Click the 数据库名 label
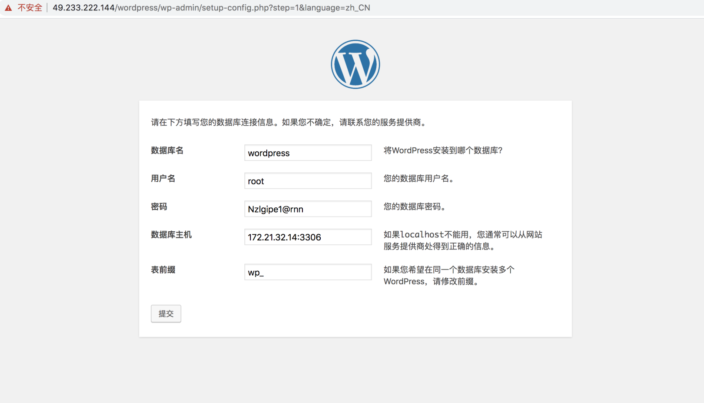This screenshot has height=403, width=704. 167,150
